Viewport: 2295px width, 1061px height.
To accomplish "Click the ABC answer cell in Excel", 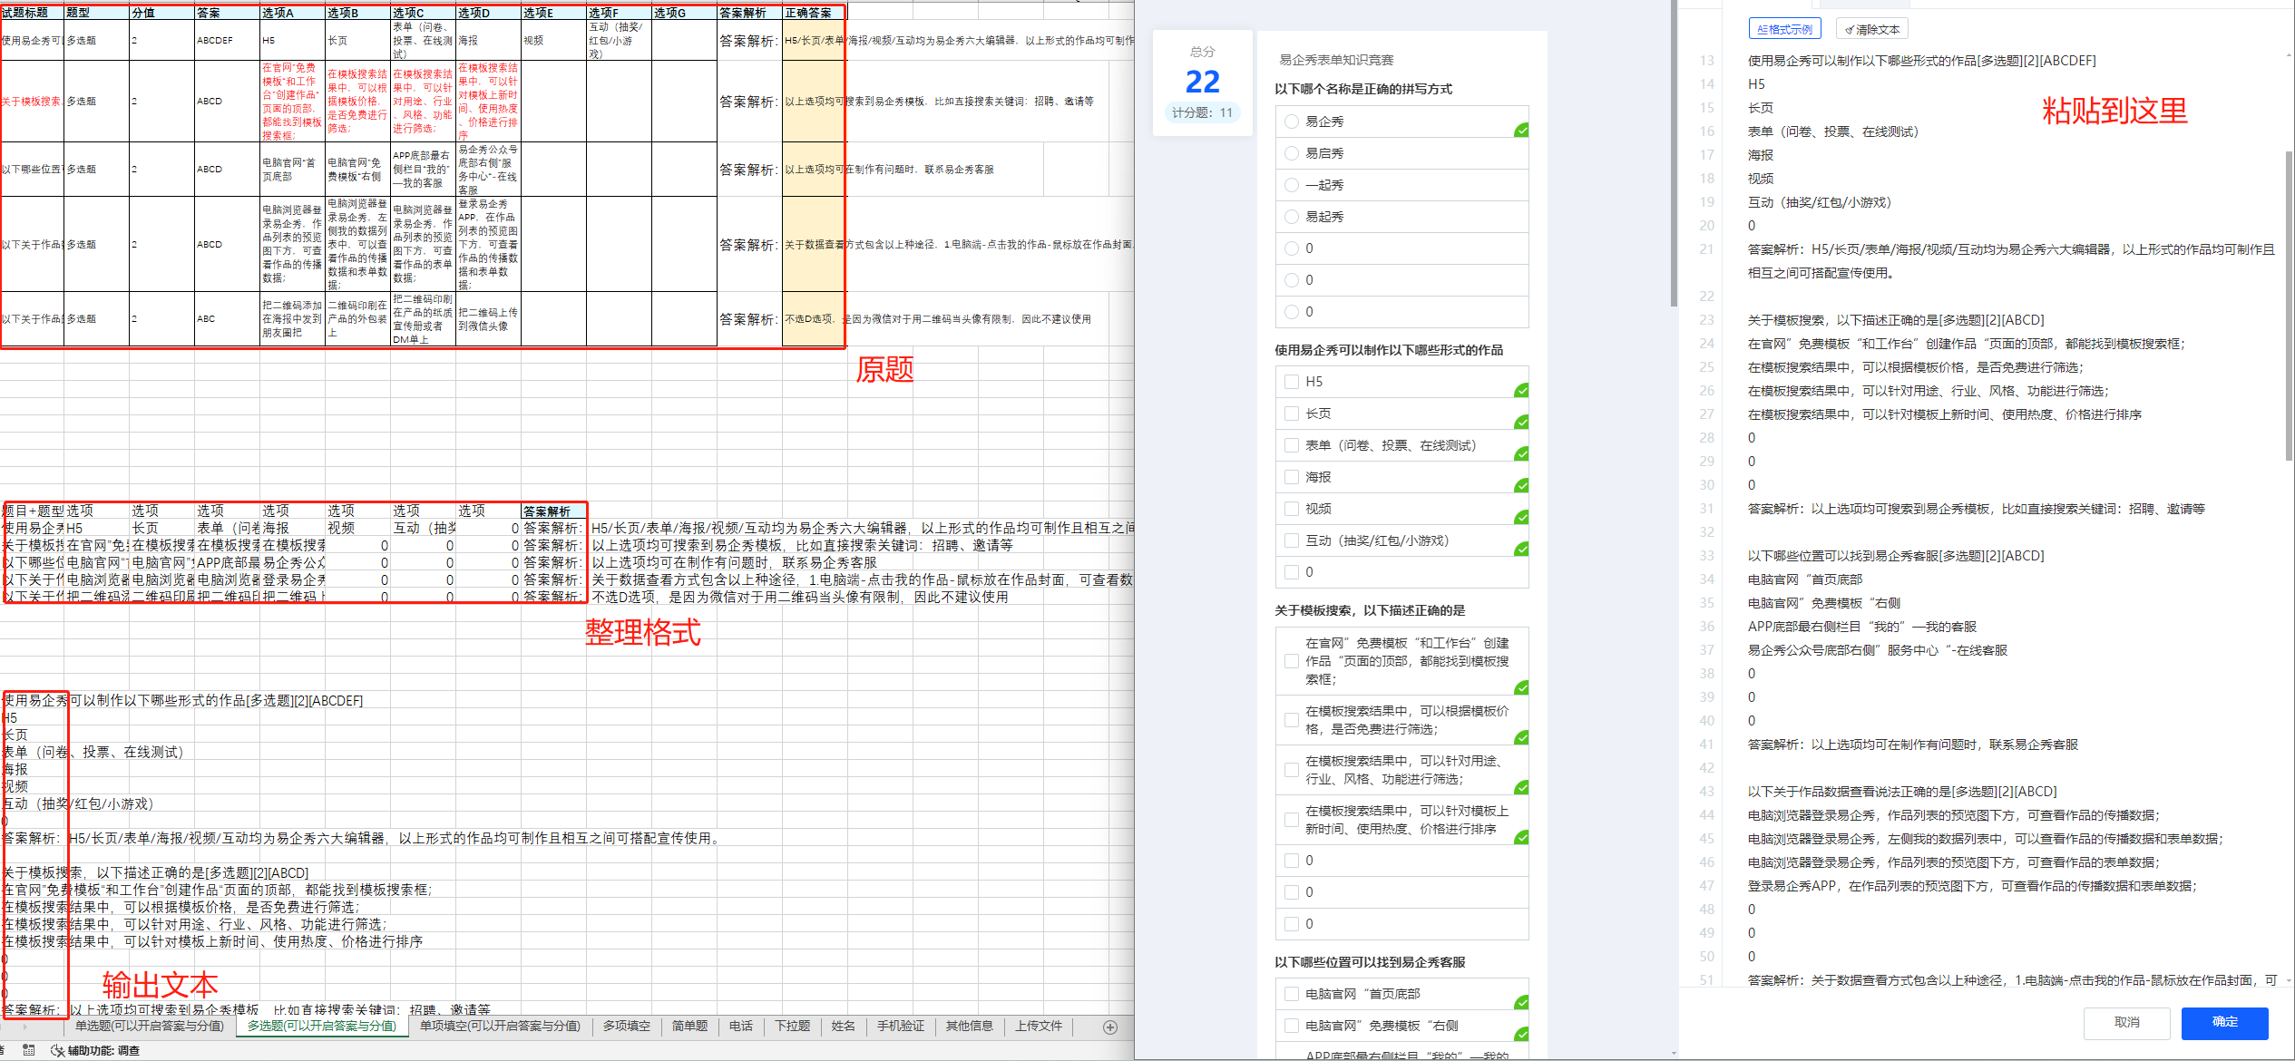I will pos(227,319).
